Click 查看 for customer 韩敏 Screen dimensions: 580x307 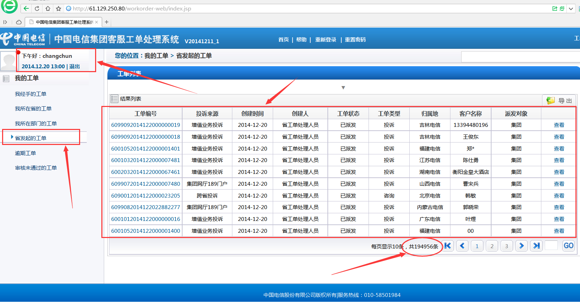[559, 195]
